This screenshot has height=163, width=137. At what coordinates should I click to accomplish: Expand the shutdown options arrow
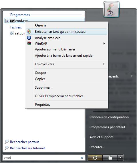tap(121, 158)
